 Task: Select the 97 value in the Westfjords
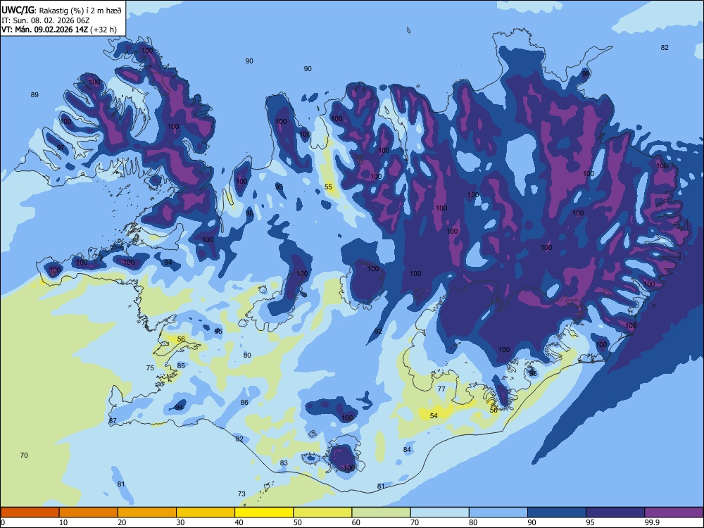(x=61, y=148)
